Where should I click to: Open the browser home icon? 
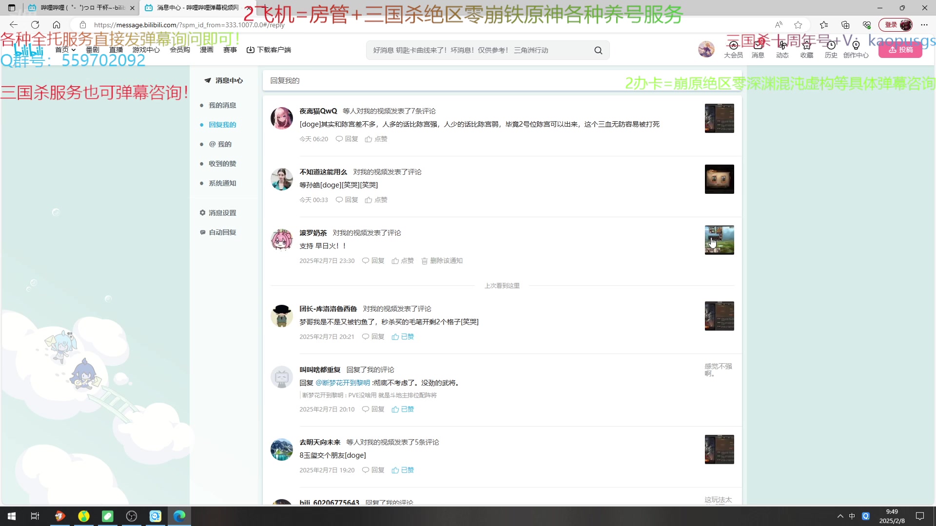[x=57, y=25]
